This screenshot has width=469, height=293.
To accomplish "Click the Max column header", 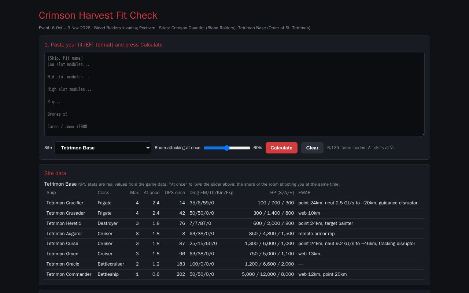I will click(134, 193).
